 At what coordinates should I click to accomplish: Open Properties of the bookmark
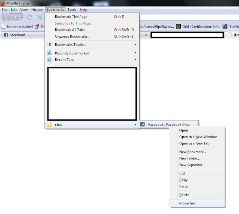point(197,203)
